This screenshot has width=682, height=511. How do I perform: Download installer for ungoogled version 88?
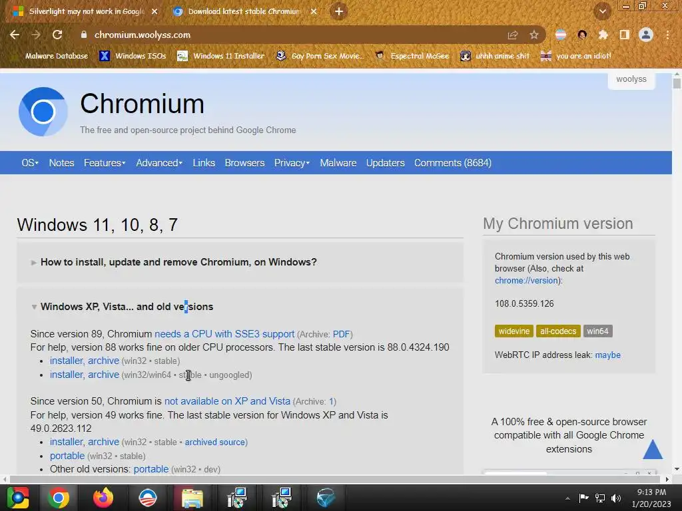tap(67, 375)
